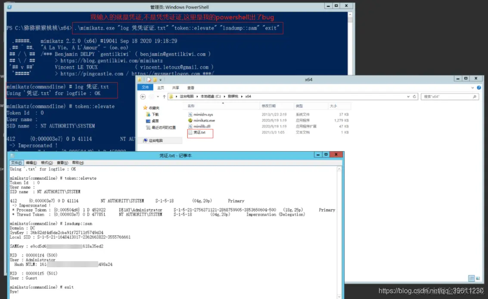Open 最近访问的位置 in navigation pane
Image resolution: width=488 pixels, height=299 pixels.
coord(163,128)
